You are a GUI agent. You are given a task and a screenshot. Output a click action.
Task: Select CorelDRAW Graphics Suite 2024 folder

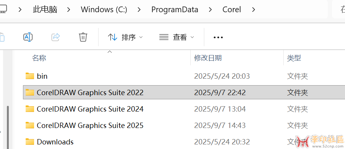coord(184,109)
